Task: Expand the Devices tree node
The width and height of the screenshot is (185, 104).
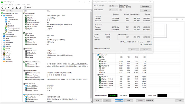Action: [2, 51]
